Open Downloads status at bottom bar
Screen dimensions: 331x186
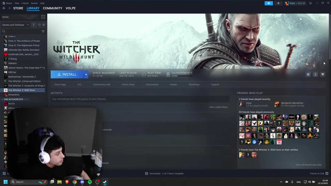[164, 174]
